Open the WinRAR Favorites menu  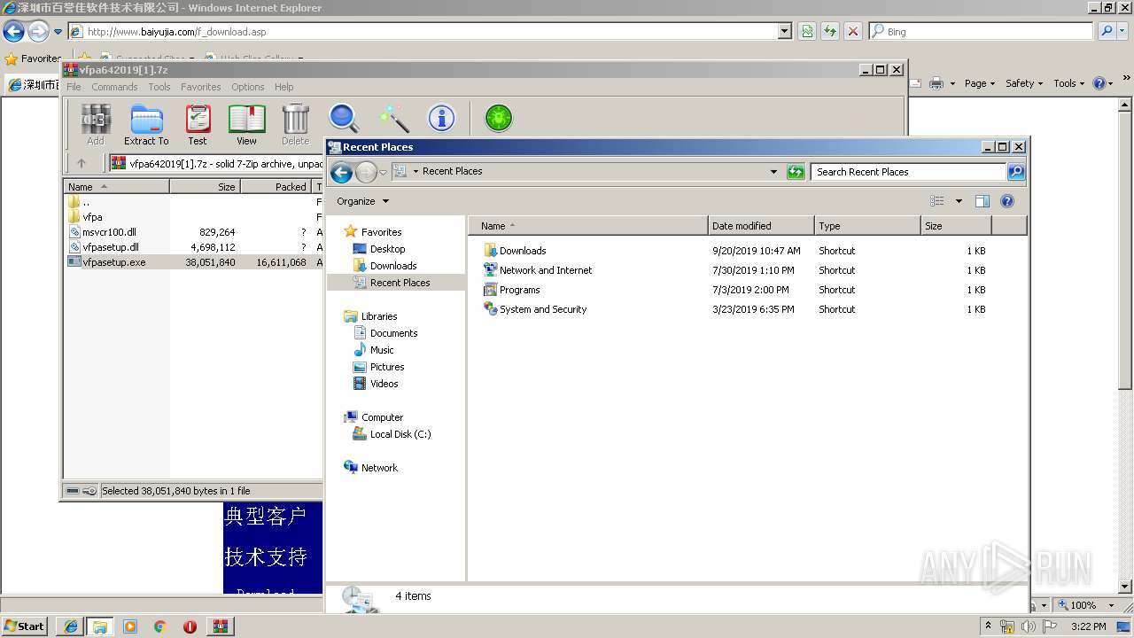pyautogui.click(x=201, y=87)
